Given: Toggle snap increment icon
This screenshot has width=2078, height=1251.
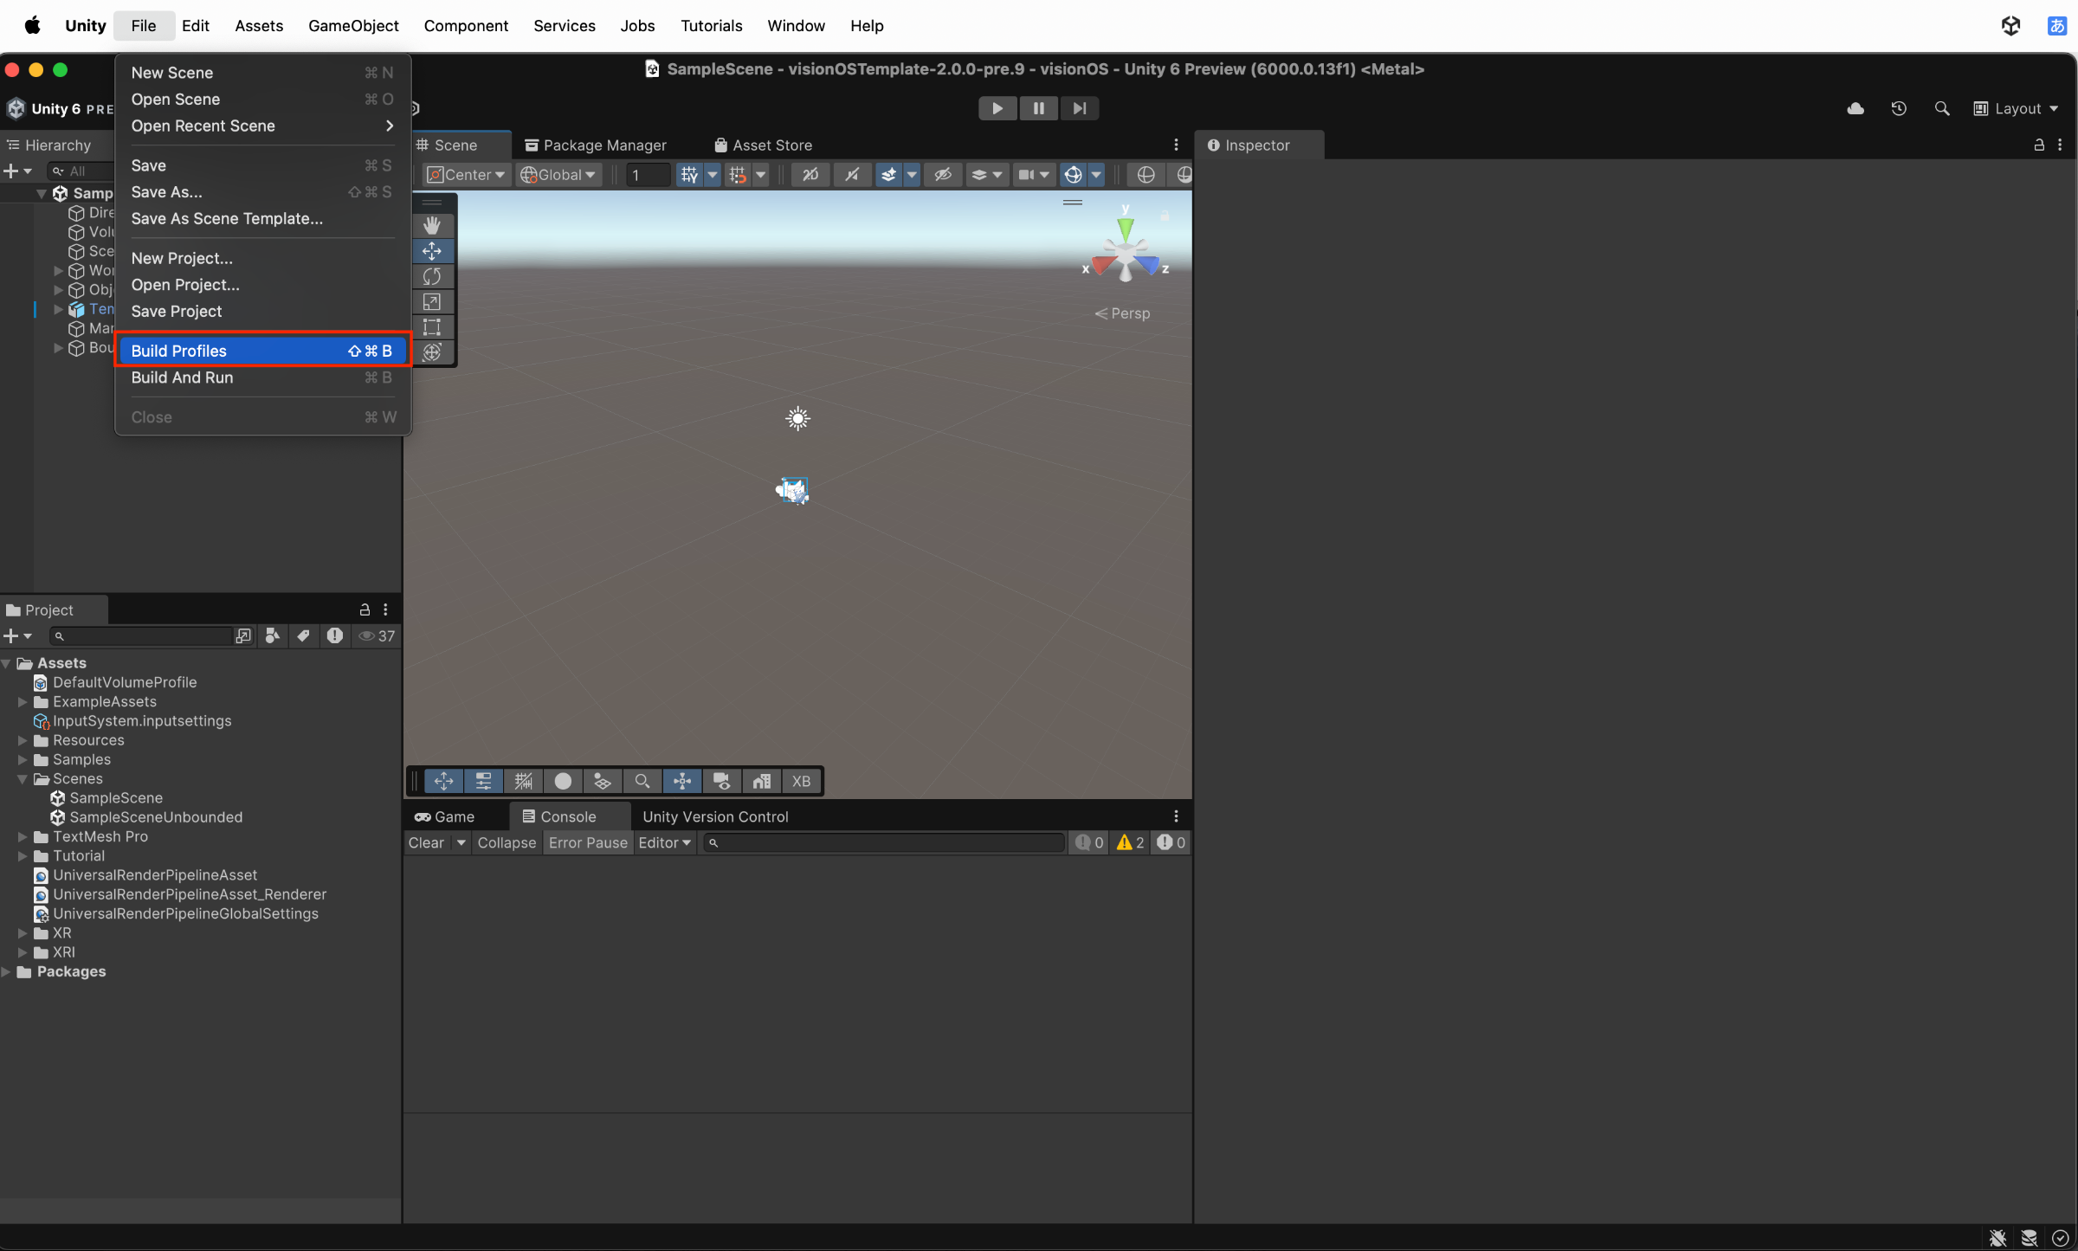Looking at the screenshot, I should point(738,175).
